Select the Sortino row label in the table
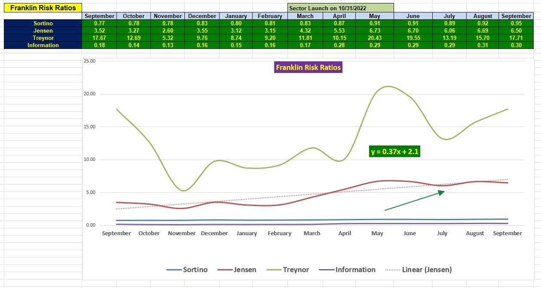Viewport: 541px width, 288px height. click(x=43, y=23)
